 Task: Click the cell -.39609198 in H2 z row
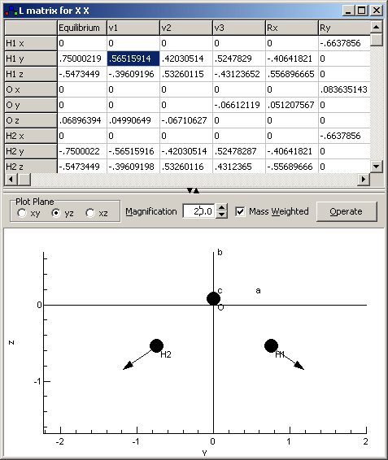pos(133,167)
